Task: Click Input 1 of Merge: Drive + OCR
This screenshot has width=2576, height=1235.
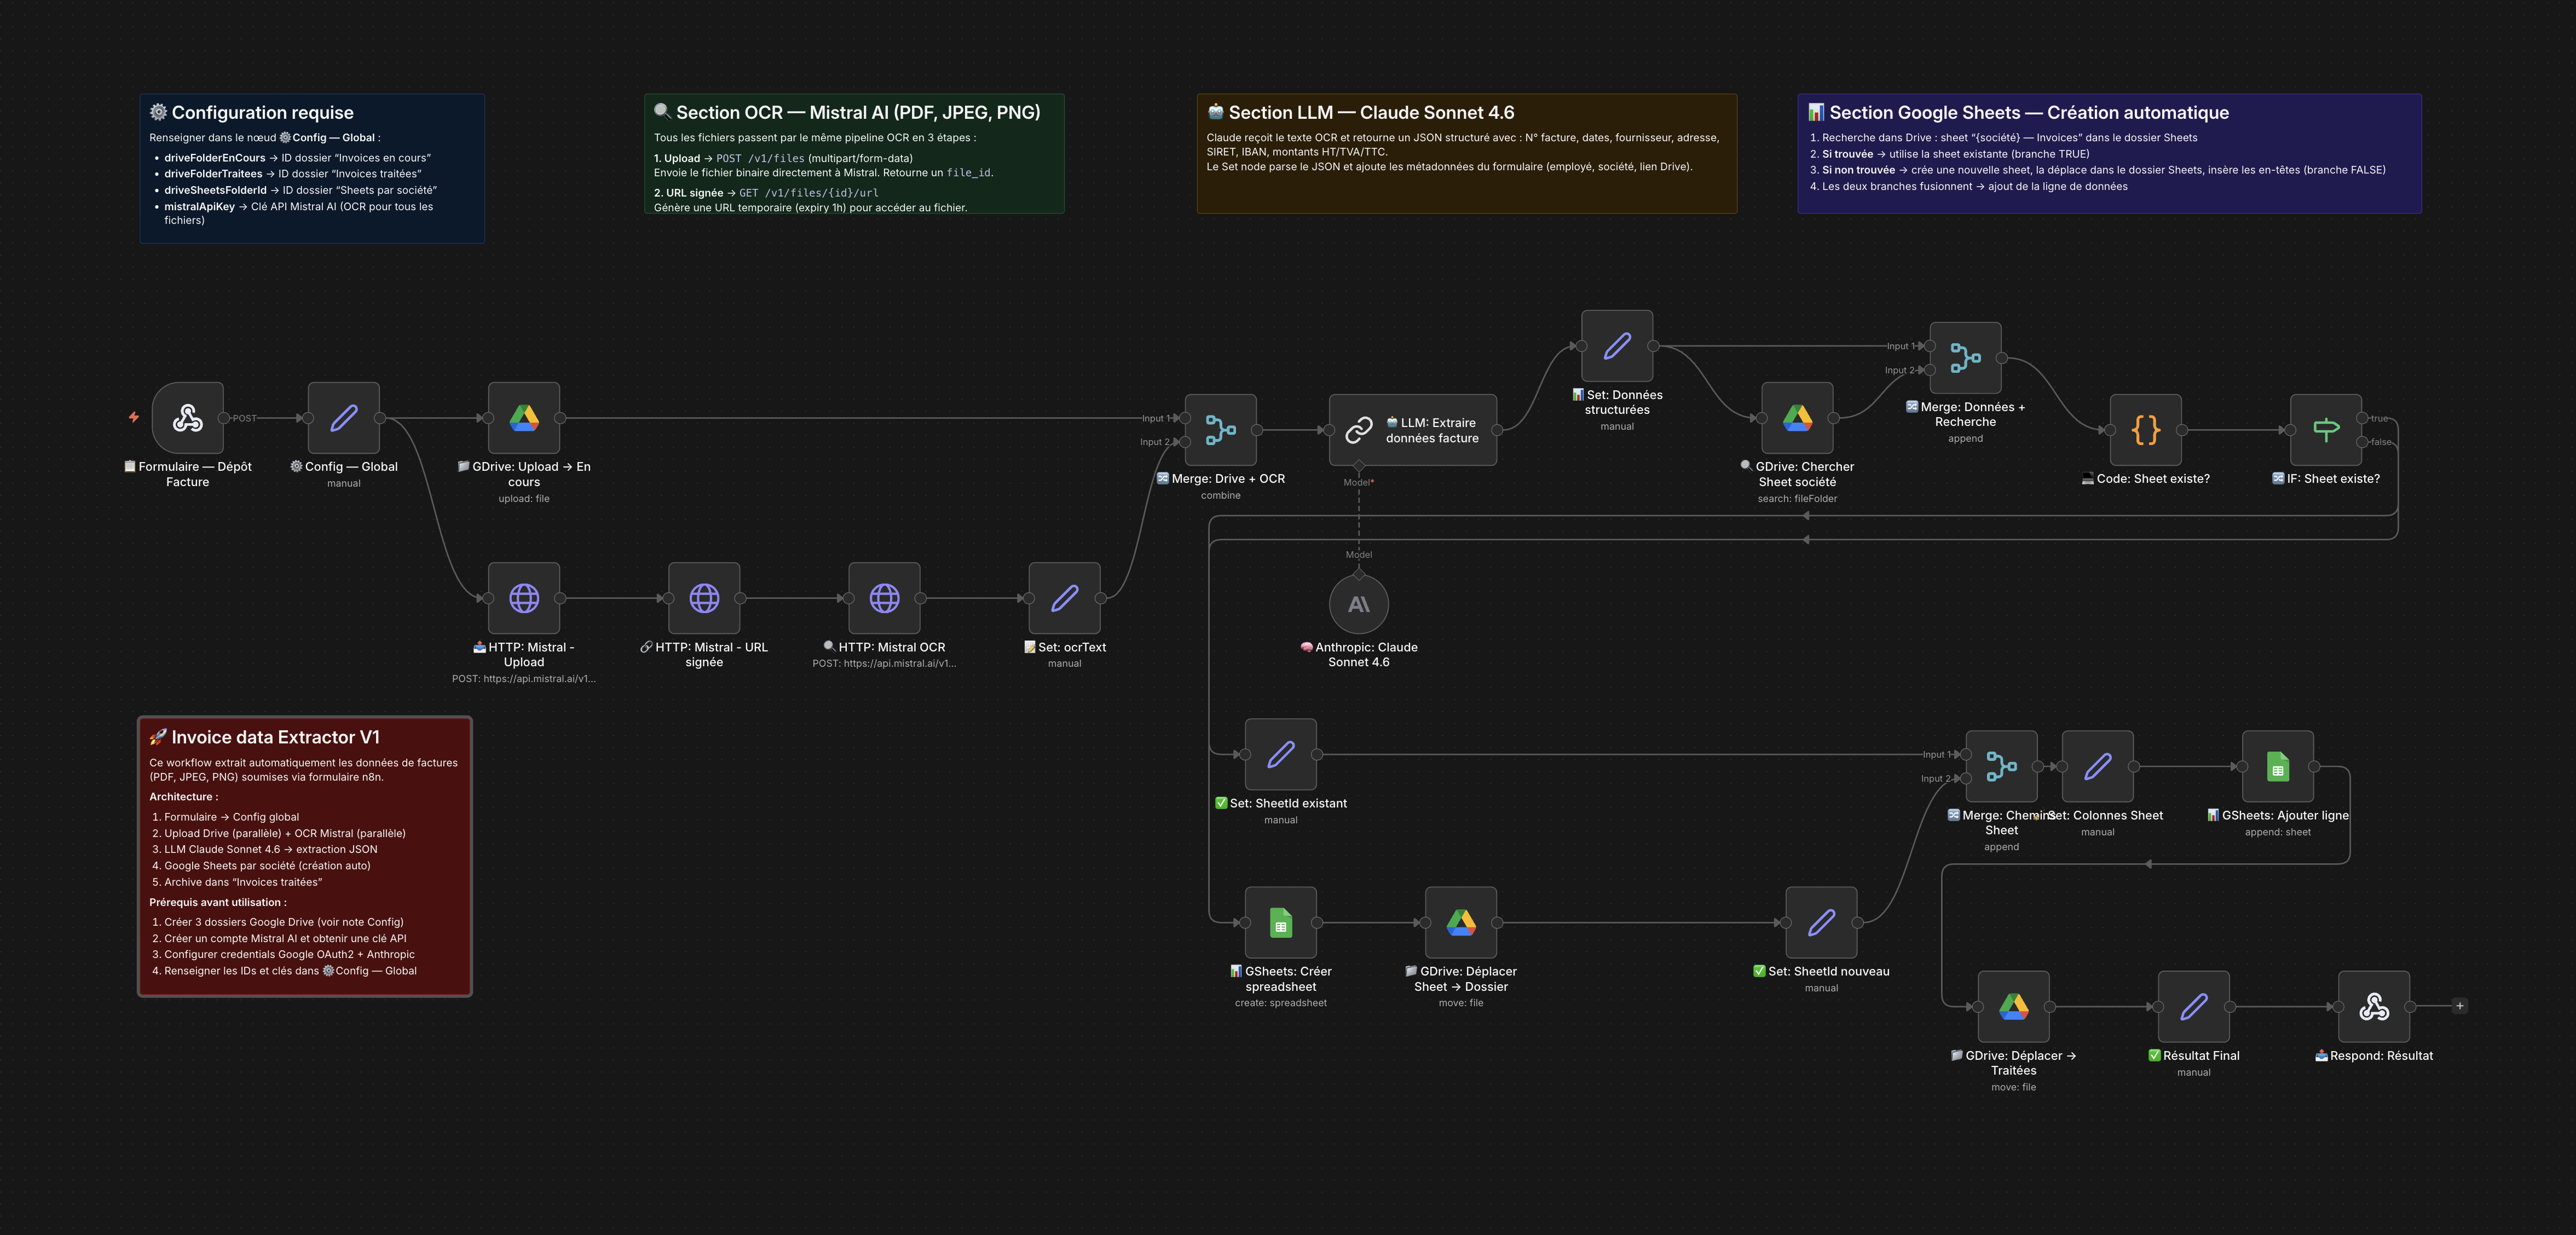Action: pos(1185,418)
